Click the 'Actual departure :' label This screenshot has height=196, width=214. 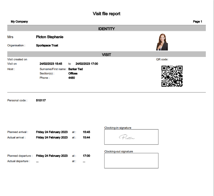coord(18,161)
